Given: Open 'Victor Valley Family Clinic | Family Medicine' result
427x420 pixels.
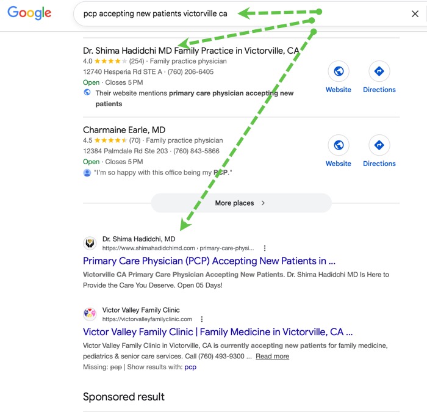Looking at the screenshot, I should click(218, 332).
